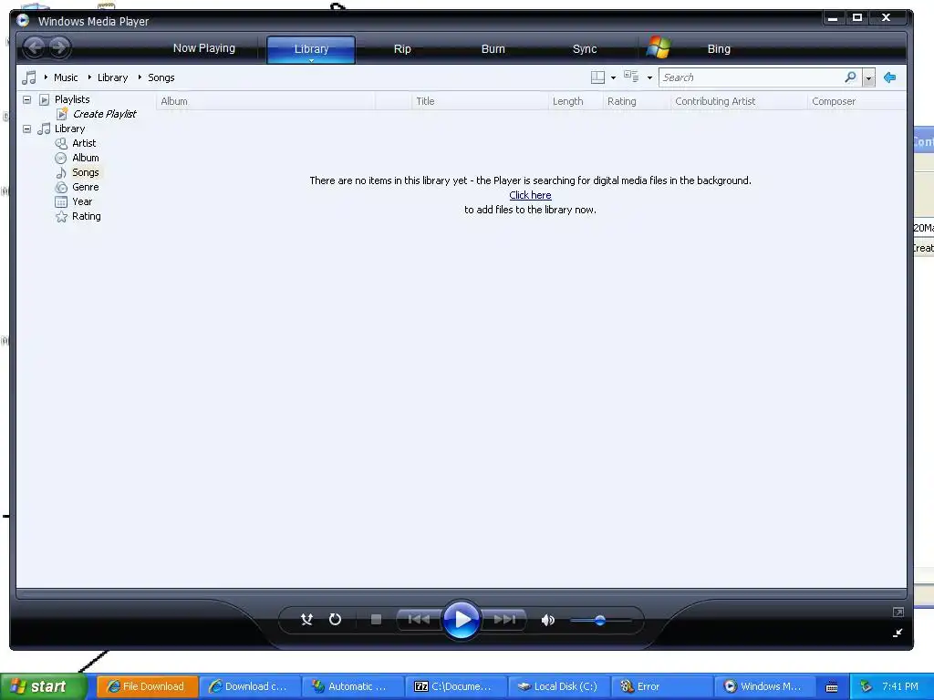Toggle shuffle playback

click(x=306, y=620)
